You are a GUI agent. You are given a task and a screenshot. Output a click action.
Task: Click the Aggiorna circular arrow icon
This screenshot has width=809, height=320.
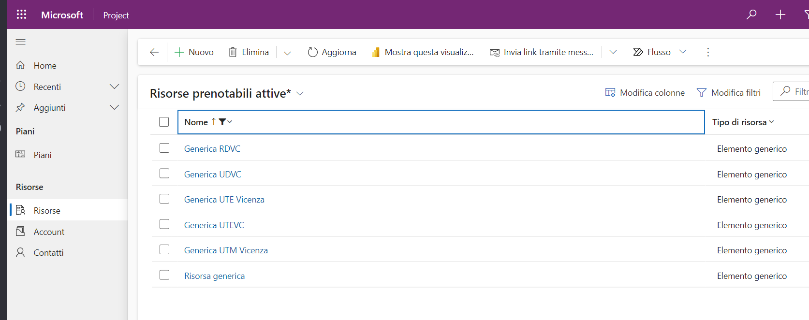tap(313, 52)
